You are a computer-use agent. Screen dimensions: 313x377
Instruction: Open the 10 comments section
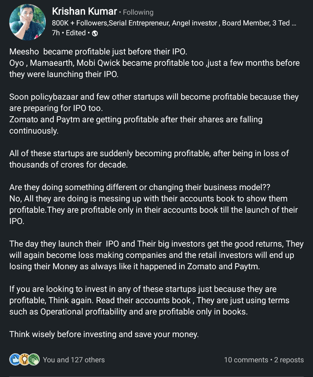(x=246, y=360)
